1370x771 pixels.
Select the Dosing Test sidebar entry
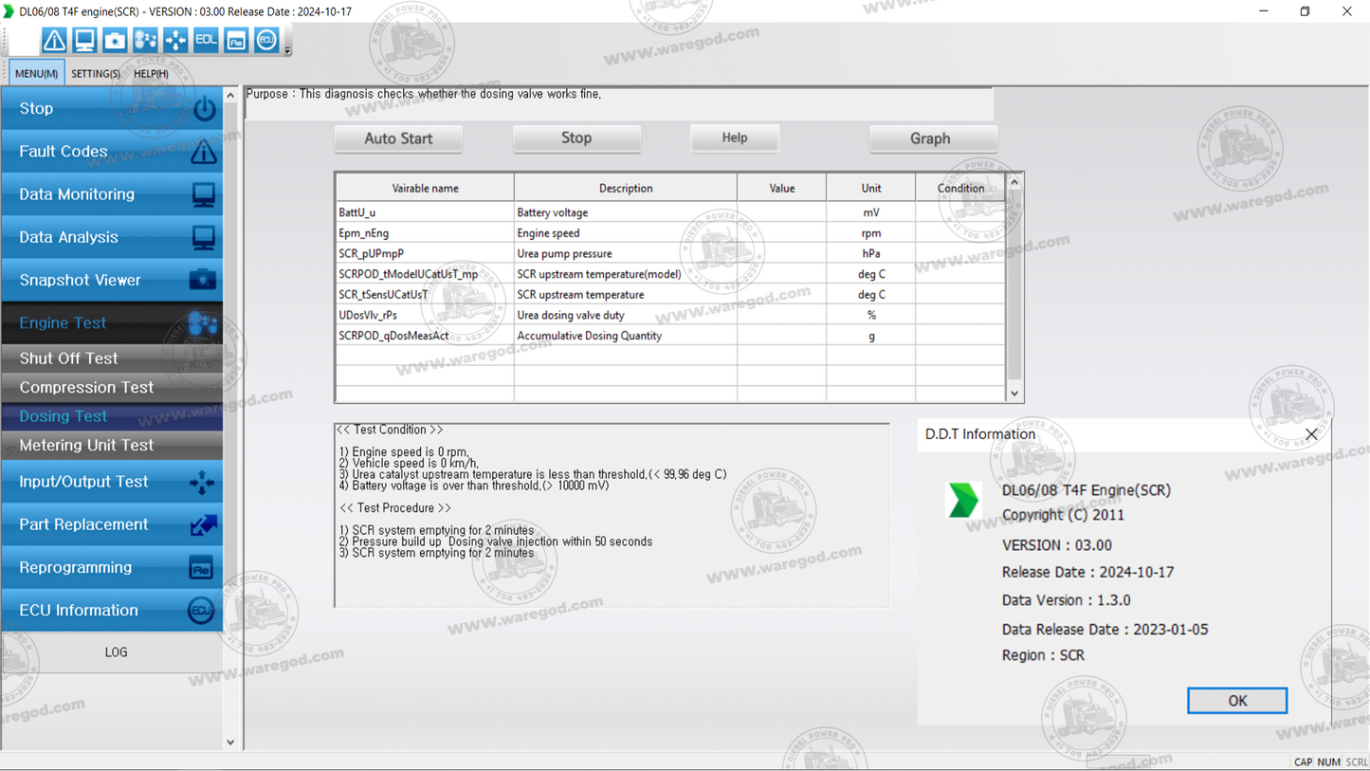[63, 415]
